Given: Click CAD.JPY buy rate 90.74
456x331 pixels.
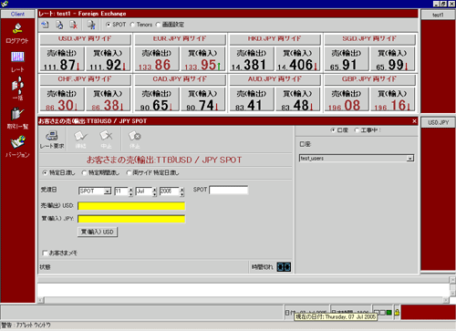Looking at the screenshot, I should pyautogui.click(x=202, y=99).
